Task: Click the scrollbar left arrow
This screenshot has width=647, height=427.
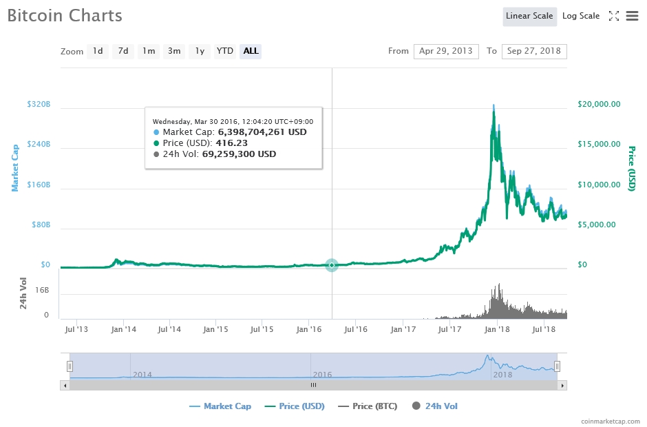Action: [x=65, y=386]
